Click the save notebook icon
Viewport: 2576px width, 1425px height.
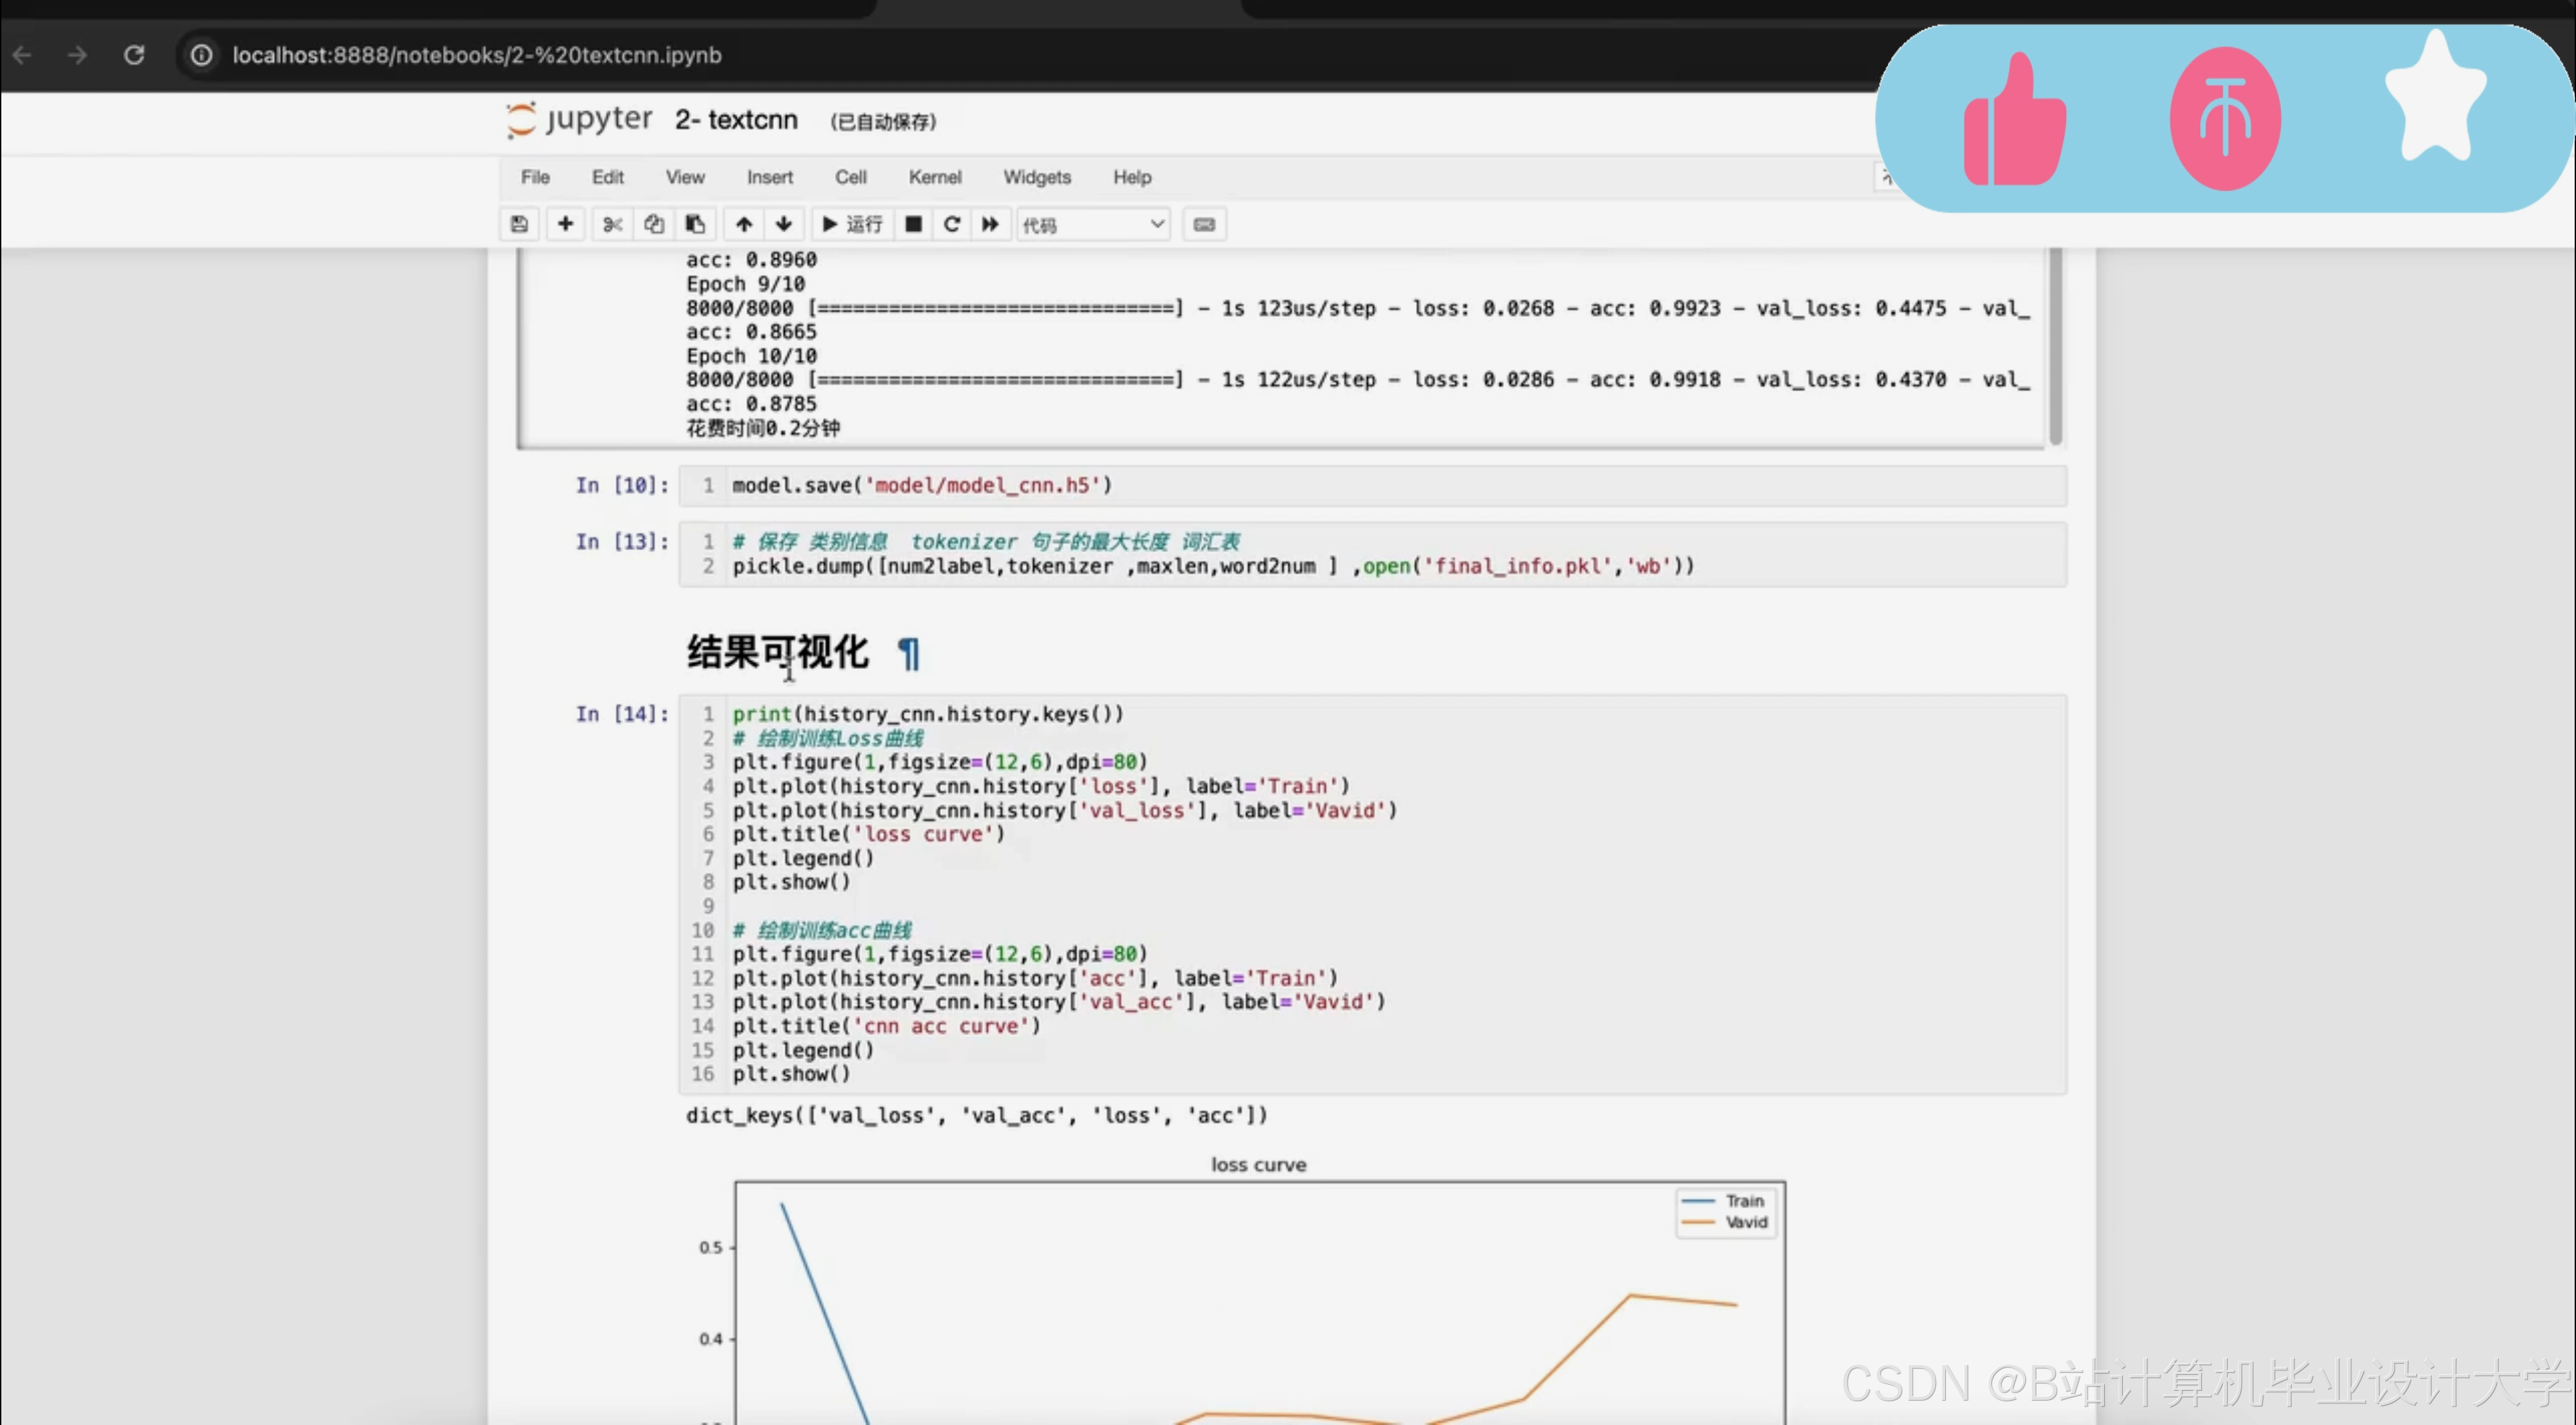[519, 224]
